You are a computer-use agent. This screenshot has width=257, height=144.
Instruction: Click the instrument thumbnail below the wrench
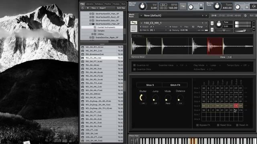click(x=134, y=29)
